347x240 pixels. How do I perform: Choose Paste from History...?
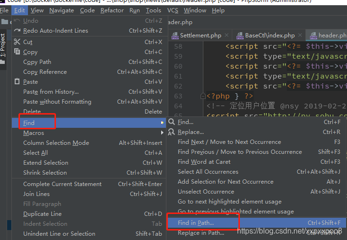89,92
